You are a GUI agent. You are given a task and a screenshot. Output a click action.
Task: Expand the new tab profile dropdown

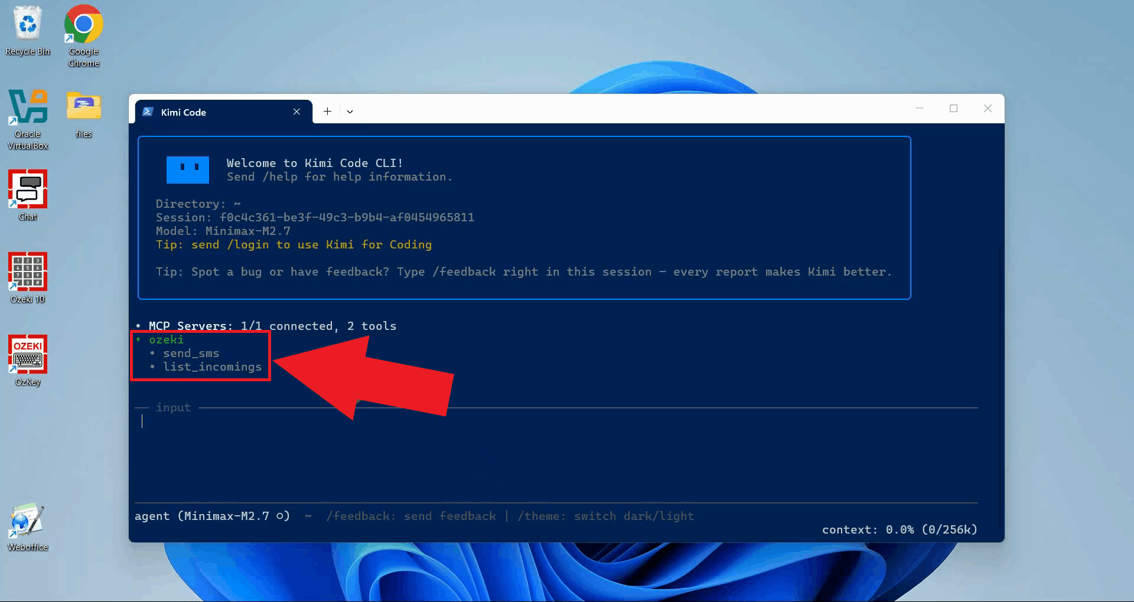(350, 112)
